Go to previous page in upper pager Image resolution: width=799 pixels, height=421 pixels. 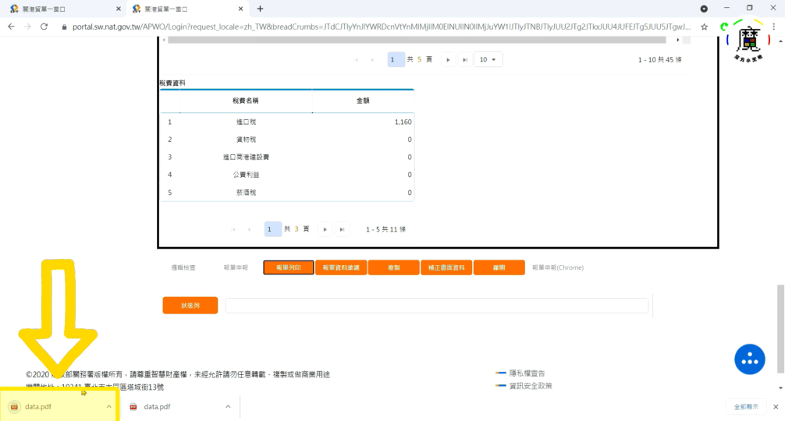(x=372, y=59)
